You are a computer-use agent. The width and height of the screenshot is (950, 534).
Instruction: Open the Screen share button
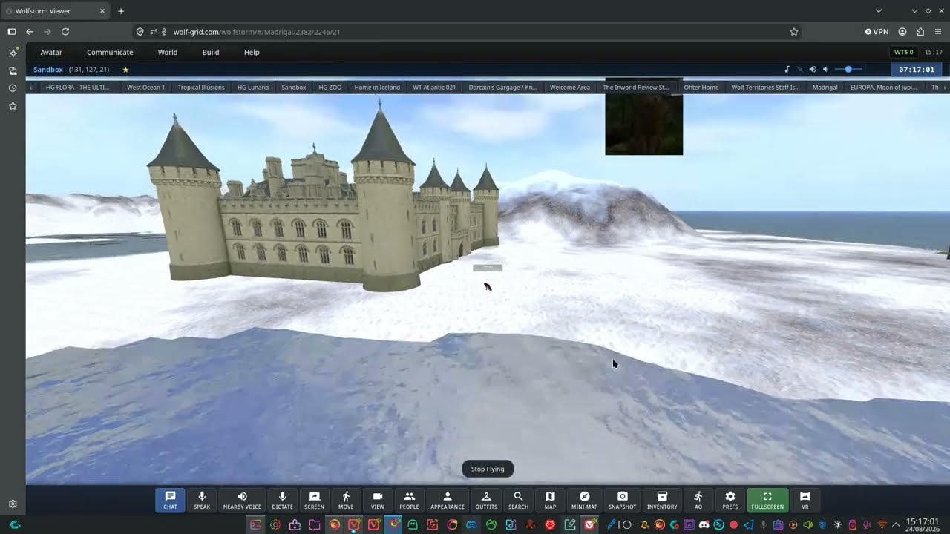tap(314, 500)
